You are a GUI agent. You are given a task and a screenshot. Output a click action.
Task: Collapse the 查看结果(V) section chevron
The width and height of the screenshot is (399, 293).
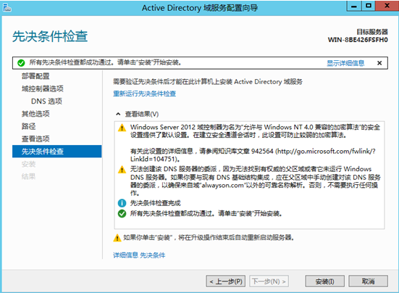click(118, 114)
